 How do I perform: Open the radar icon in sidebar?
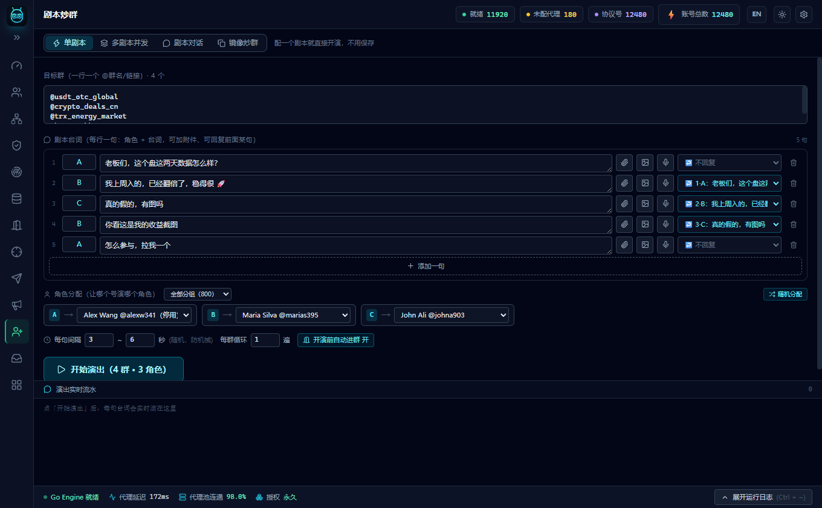coord(17,172)
